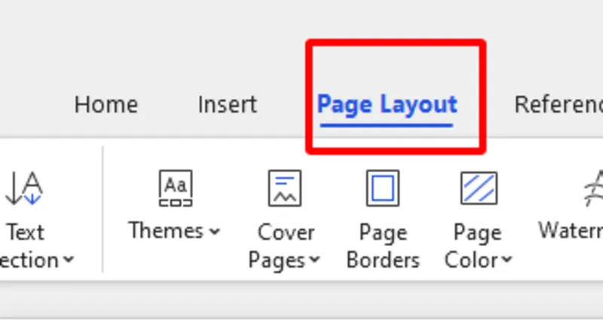Click the Text Direction icon
This screenshot has height=321, width=603.
[24, 188]
